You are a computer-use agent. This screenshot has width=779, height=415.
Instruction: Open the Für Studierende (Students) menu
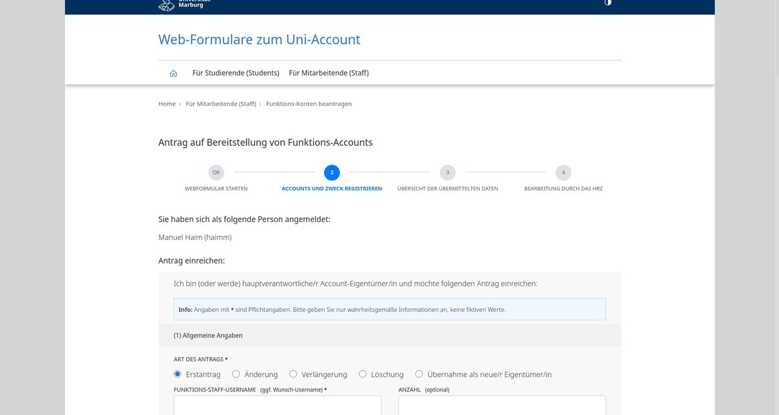235,73
